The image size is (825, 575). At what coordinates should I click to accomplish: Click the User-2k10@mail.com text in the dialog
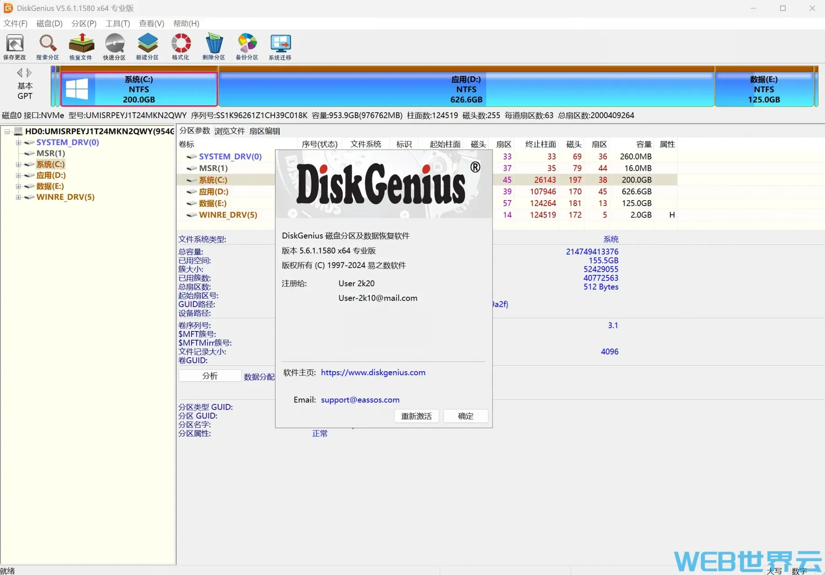pyautogui.click(x=378, y=298)
